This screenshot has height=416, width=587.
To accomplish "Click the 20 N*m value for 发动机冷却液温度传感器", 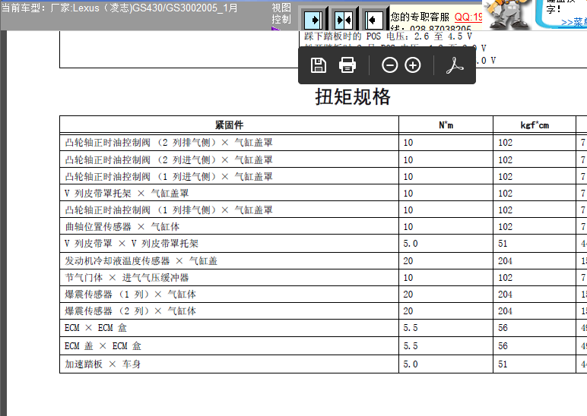I will tap(408, 261).
